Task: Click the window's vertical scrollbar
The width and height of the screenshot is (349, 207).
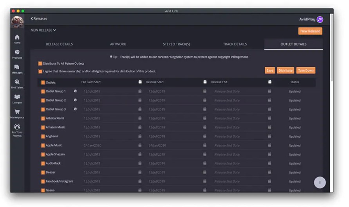Action: tap(332, 48)
